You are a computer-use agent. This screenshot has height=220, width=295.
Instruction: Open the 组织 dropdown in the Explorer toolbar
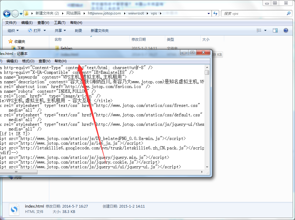click(x=13, y=30)
